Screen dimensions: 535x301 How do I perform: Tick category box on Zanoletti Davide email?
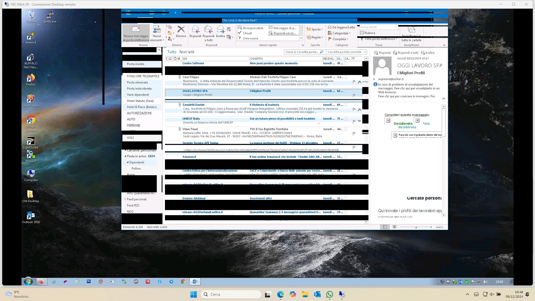[x=346, y=105]
